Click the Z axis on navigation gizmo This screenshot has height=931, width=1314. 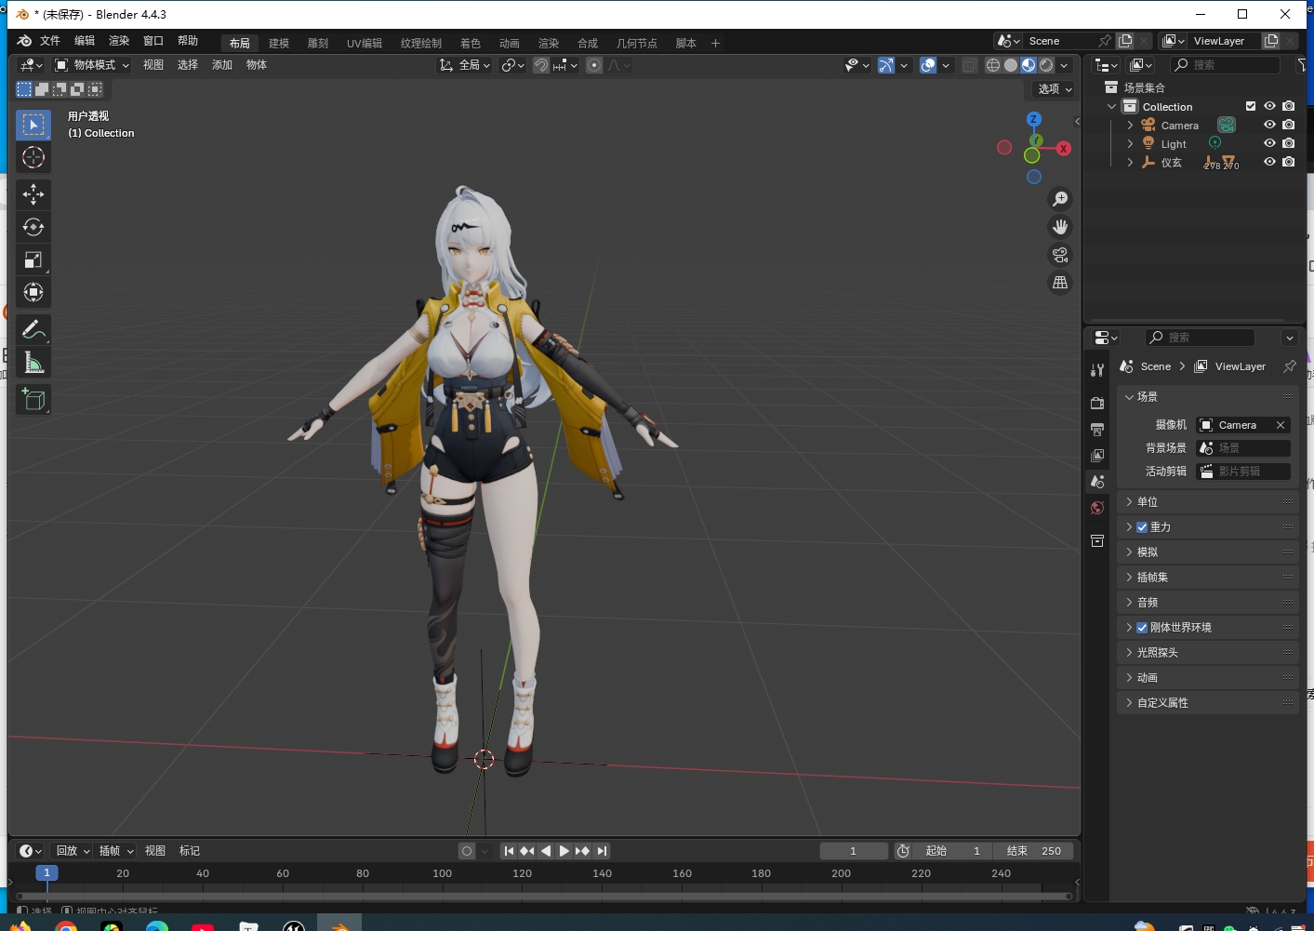[x=1033, y=119]
